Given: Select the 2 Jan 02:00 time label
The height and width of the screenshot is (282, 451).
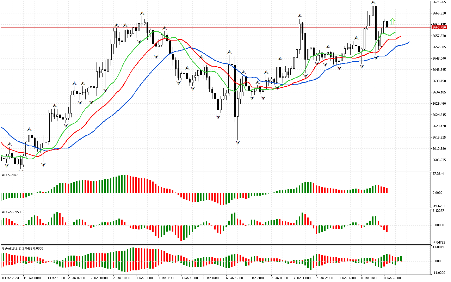Looking at the screenshot, I should click(77, 278).
